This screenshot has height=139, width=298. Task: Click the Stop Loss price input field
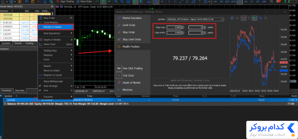[174, 27]
